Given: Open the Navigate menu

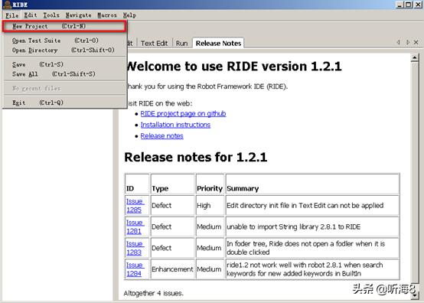Looking at the screenshot, I should coord(78,15).
